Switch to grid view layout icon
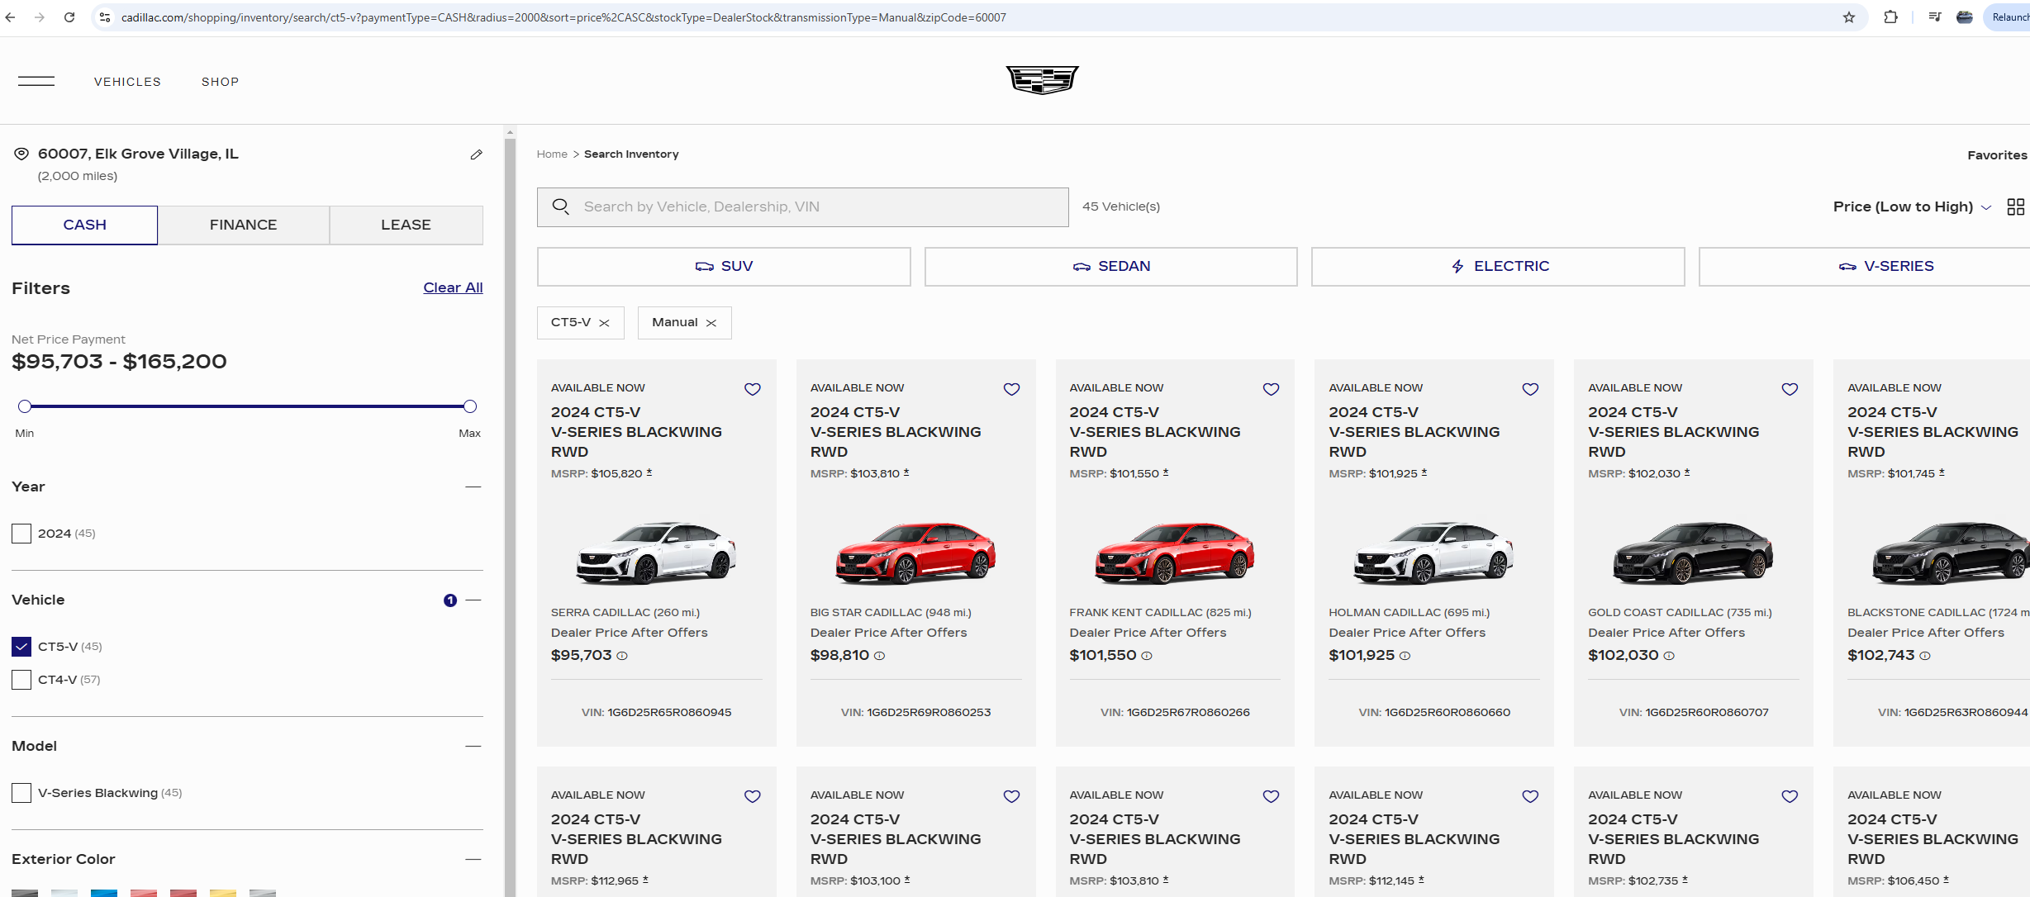This screenshot has width=2030, height=897. coord(2015,207)
